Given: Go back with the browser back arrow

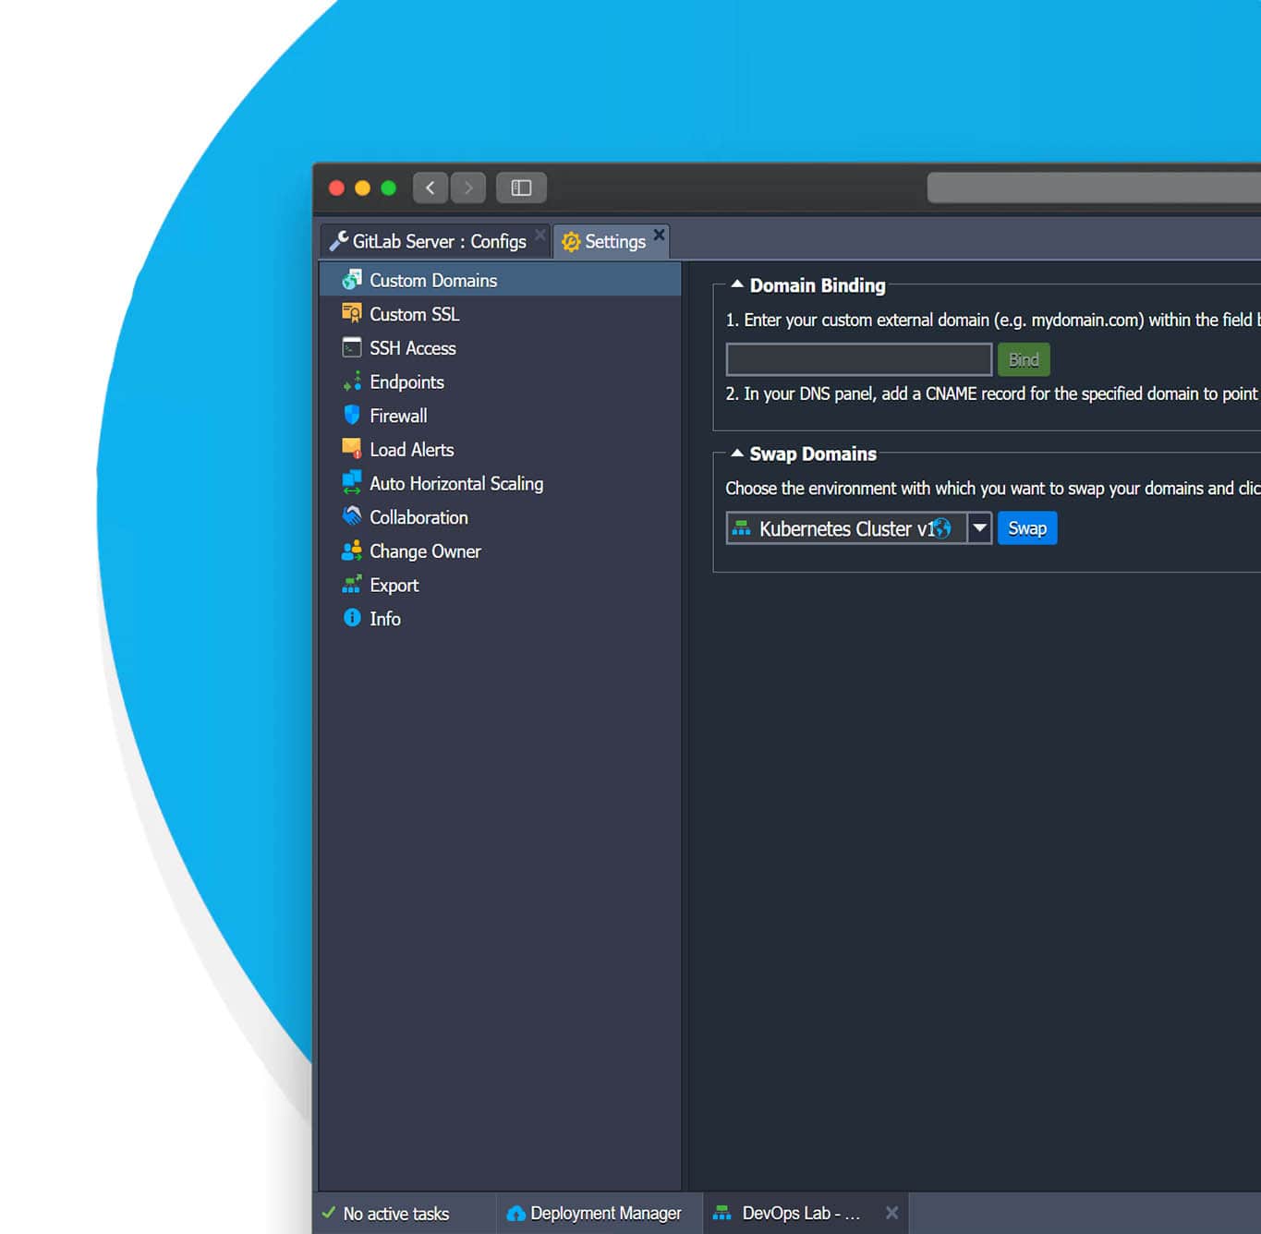Looking at the screenshot, I should (430, 188).
